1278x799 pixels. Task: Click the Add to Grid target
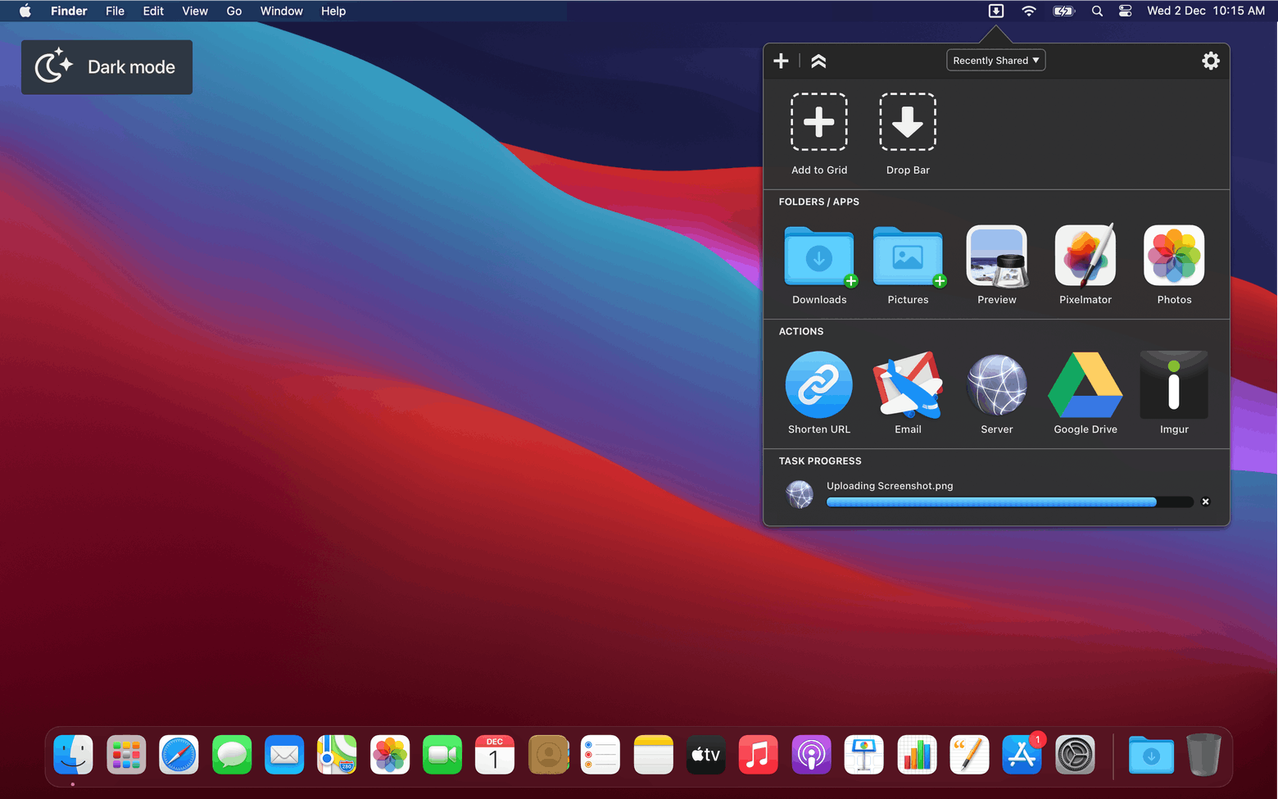click(x=819, y=122)
